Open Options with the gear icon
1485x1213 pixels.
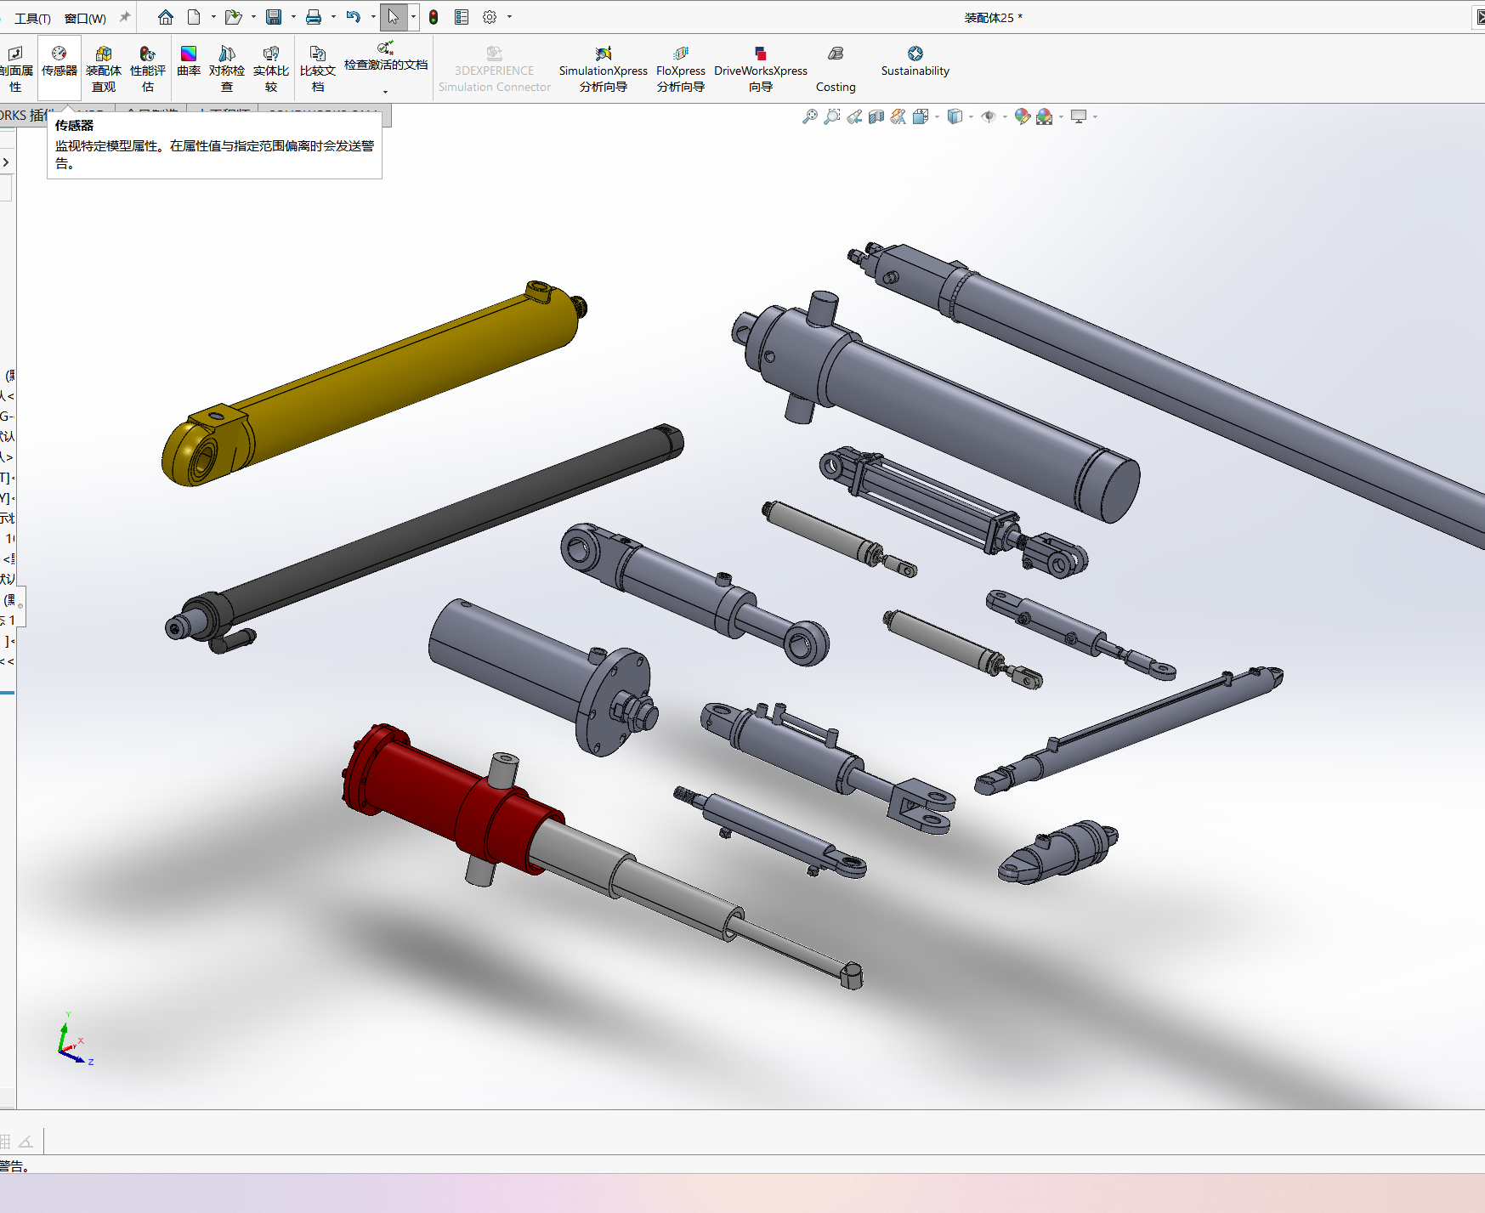pyautogui.click(x=490, y=17)
